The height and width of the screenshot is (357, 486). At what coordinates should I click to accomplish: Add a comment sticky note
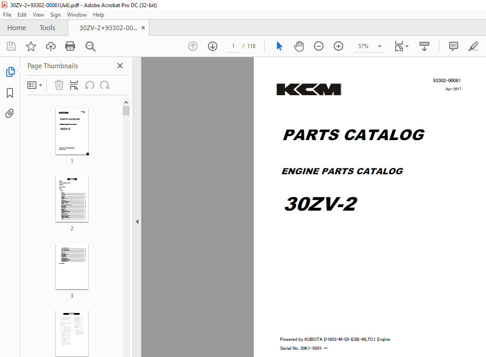[454, 46]
